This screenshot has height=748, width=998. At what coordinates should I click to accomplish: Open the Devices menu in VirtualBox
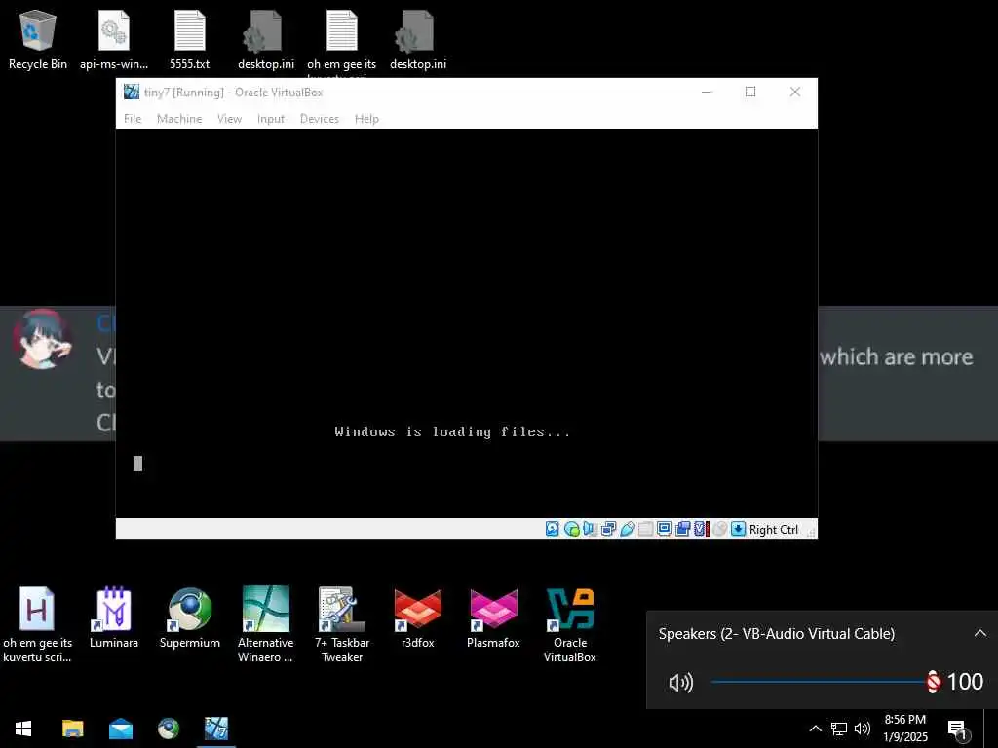click(x=320, y=118)
